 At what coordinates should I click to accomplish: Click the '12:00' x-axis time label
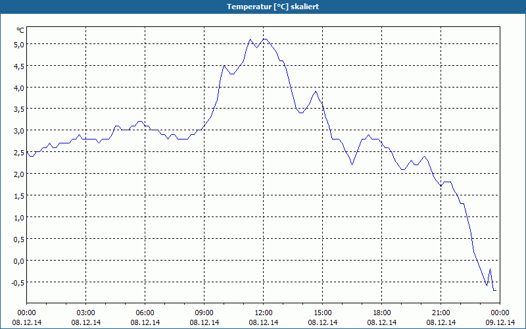click(264, 313)
